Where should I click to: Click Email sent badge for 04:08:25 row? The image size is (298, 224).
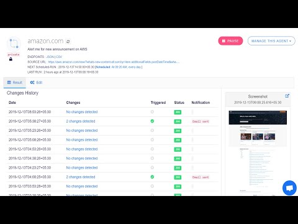tap(201, 177)
